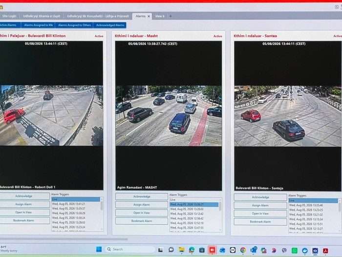Click the Agim Ramadani - MASHT camera image
Viewport: 342px width, 257px height.
point(169,116)
